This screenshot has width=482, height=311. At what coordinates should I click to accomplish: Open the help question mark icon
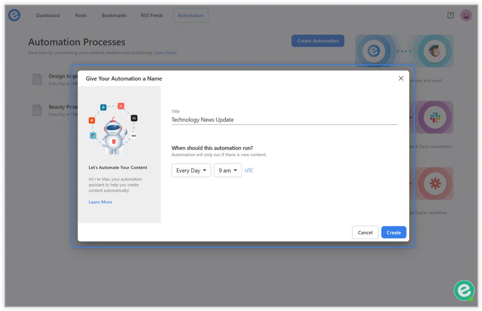tap(450, 16)
